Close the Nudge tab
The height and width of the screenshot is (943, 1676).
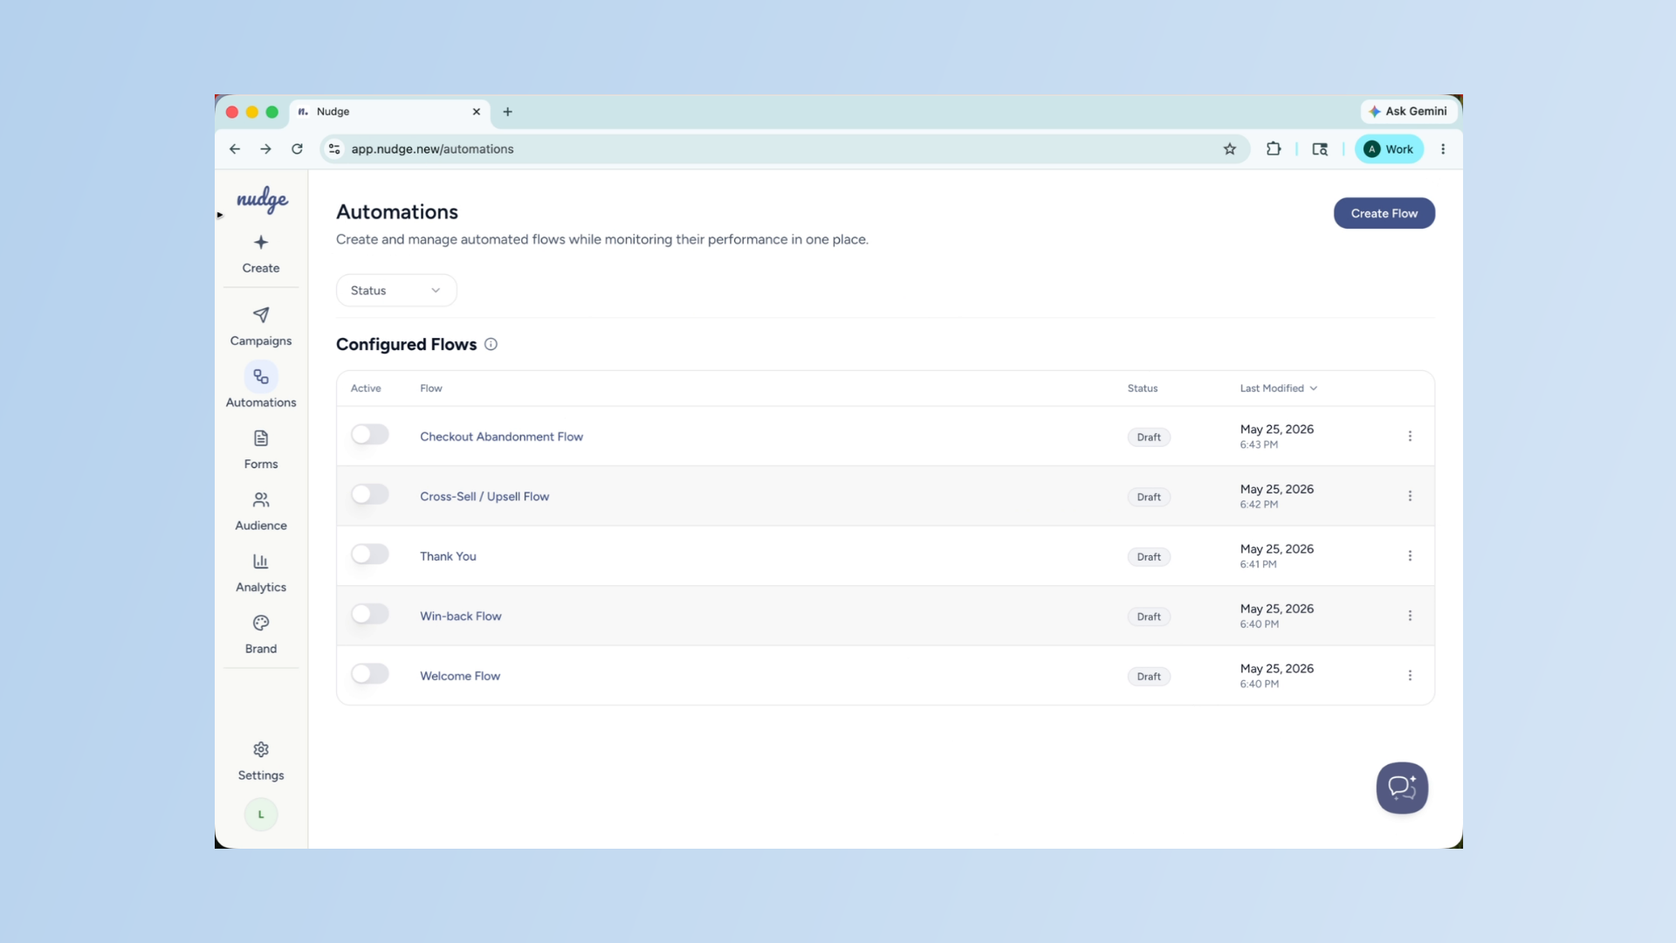[x=477, y=112]
